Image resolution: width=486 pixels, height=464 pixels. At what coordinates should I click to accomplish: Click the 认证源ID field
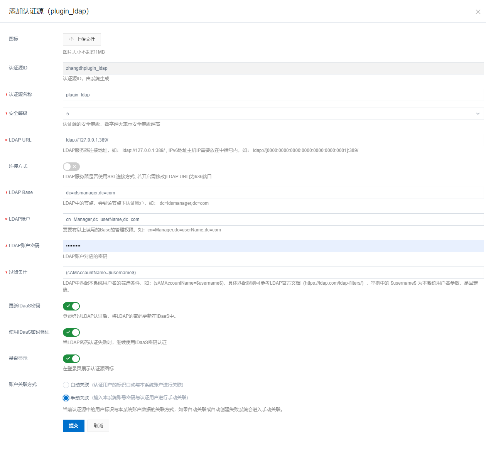(x=273, y=68)
